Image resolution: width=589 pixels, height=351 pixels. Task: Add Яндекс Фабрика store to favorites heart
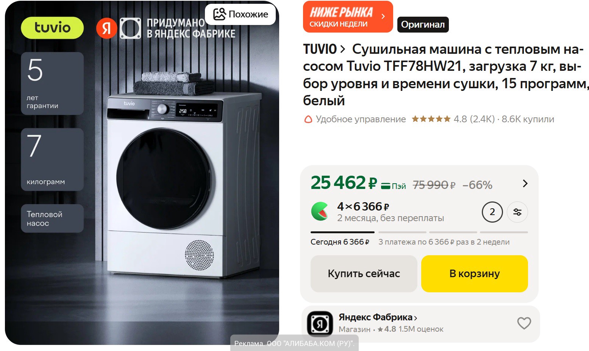[524, 323]
